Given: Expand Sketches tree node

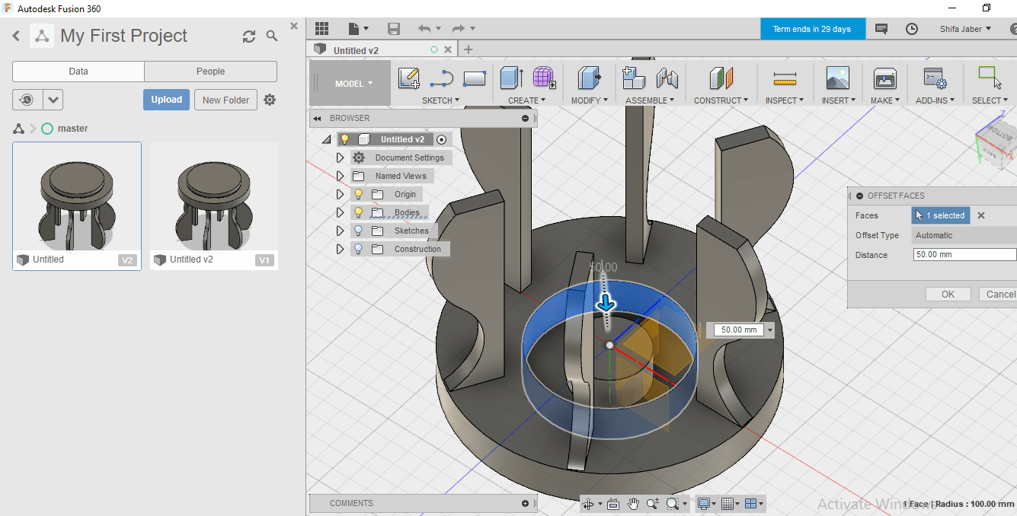Looking at the screenshot, I should pyautogui.click(x=341, y=231).
